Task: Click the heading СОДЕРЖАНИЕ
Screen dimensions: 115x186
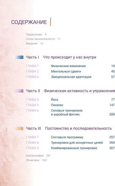Action: [29, 22]
